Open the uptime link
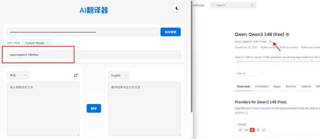This screenshot has width=320, height=139. pyautogui.click(x=239, y=113)
